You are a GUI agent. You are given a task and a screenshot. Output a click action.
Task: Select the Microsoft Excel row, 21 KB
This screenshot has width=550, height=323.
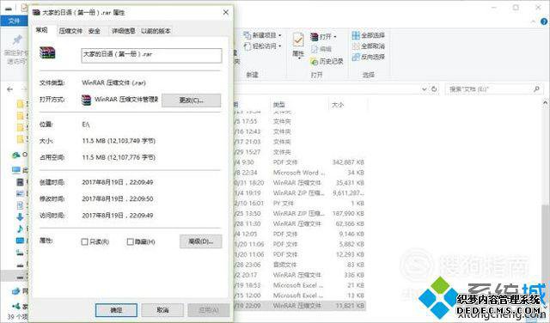(300, 285)
